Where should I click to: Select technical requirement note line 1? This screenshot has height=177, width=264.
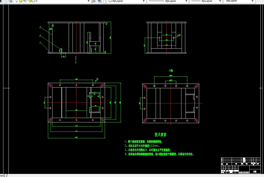click(x=143, y=142)
